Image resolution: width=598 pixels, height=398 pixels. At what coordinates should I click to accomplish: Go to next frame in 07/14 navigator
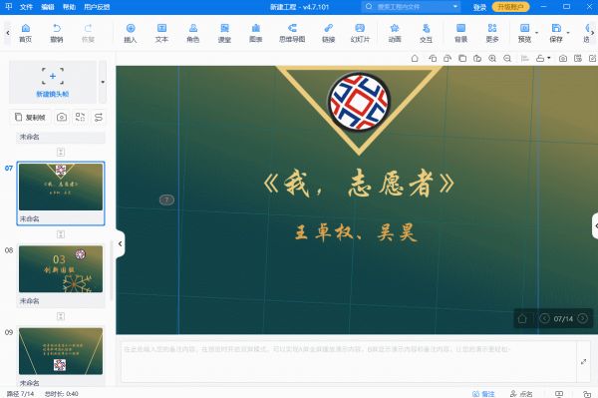[582, 318]
